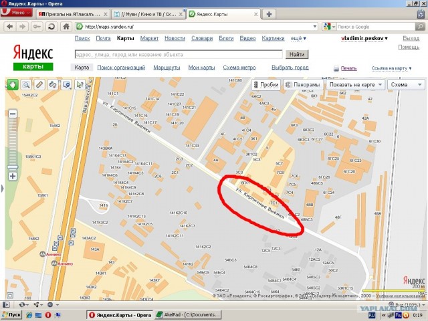Click the Opera quick launch icon in taskbar
This screenshot has width=428, height=321.
[x=48, y=315]
